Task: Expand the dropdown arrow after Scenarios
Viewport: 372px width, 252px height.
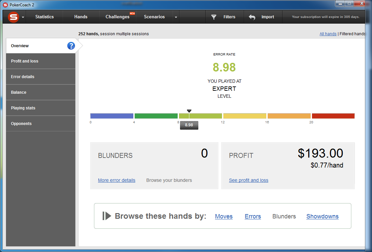Action: coord(176,17)
